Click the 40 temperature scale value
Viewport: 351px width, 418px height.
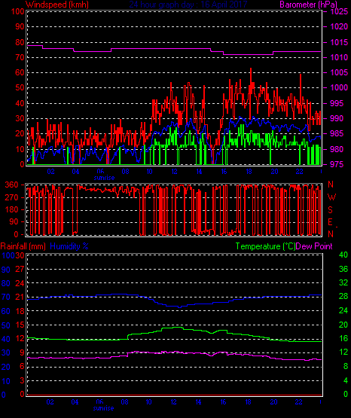click(343, 255)
